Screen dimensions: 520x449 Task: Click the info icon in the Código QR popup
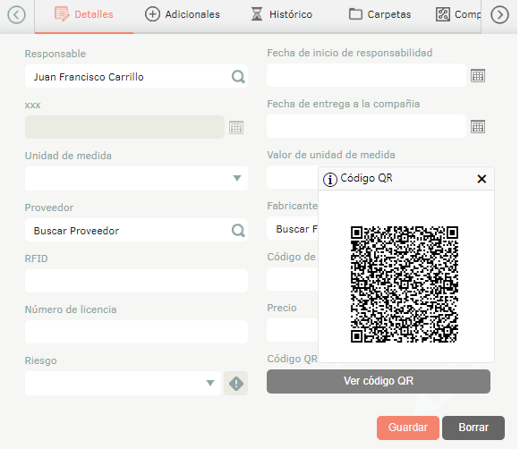pyautogui.click(x=330, y=180)
